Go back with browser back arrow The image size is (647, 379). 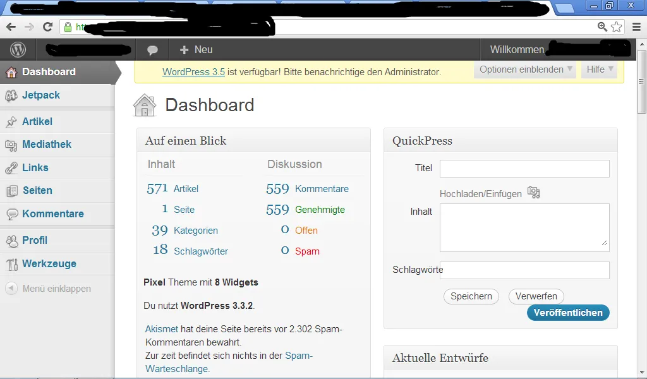(x=11, y=27)
